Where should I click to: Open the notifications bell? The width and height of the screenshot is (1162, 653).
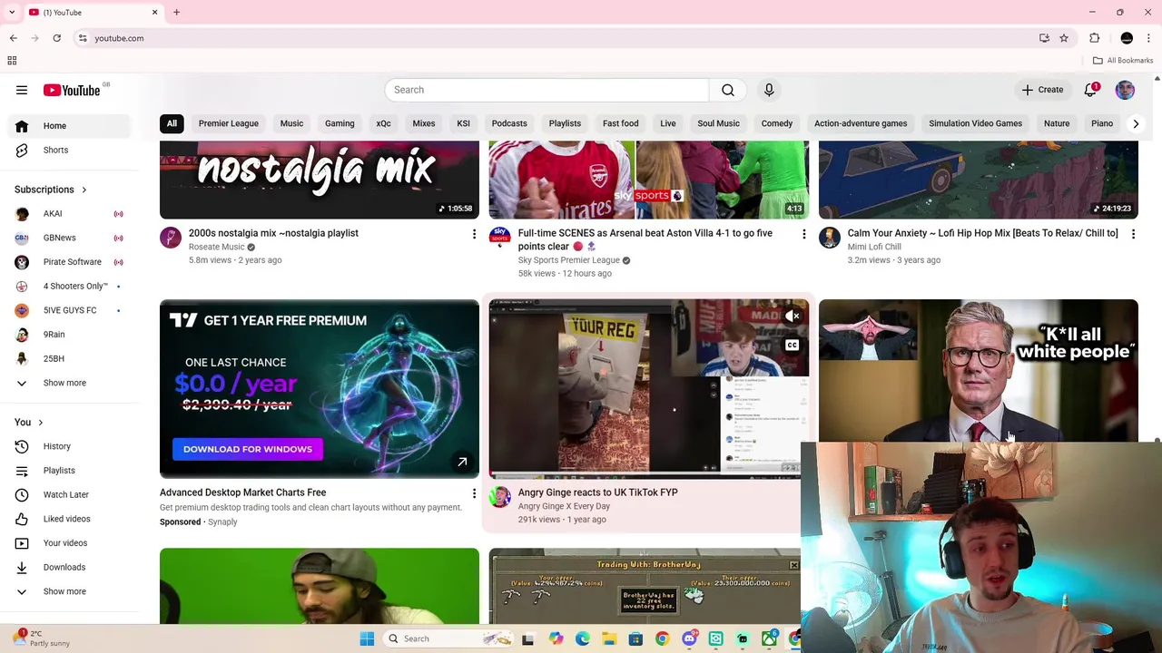[x=1091, y=90]
